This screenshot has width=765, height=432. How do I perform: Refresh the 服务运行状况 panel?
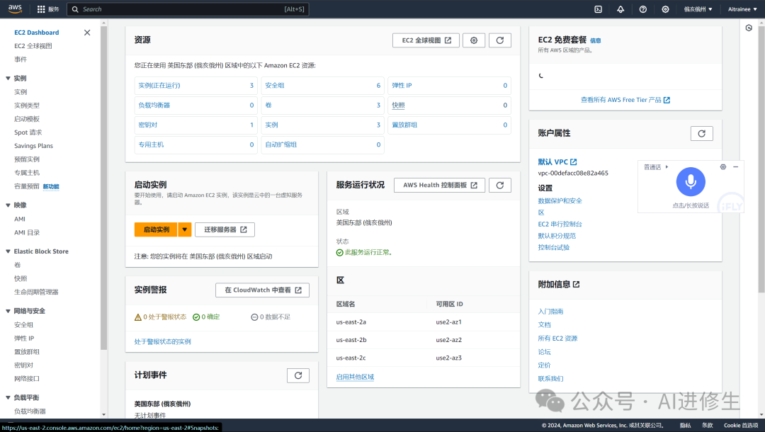[x=500, y=186]
